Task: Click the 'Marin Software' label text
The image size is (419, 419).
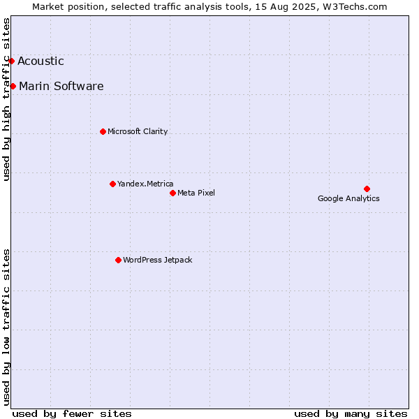Action: click(61, 87)
